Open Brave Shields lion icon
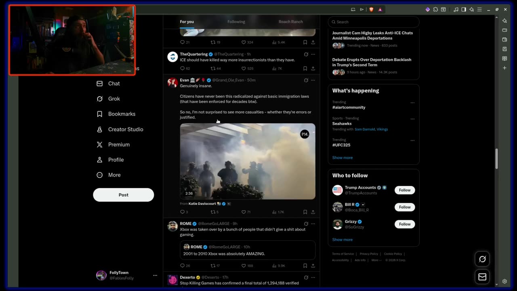Image resolution: width=517 pixels, height=291 pixels. tap(372, 9)
